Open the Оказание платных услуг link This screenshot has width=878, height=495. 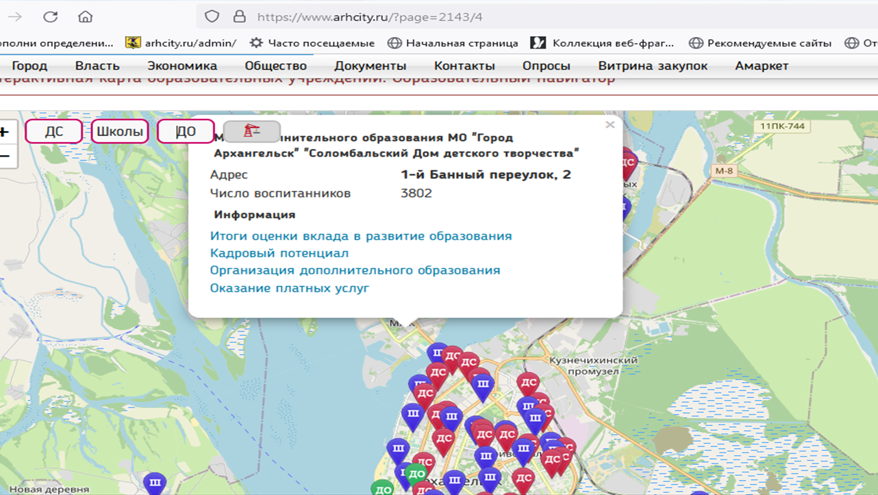(x=290, y=288)
